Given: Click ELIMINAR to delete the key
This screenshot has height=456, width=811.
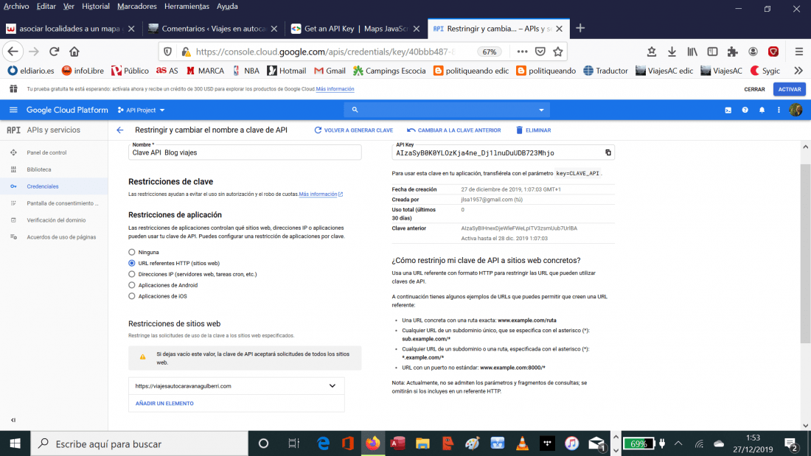Looking at the screenshot, I should (533, 130).
